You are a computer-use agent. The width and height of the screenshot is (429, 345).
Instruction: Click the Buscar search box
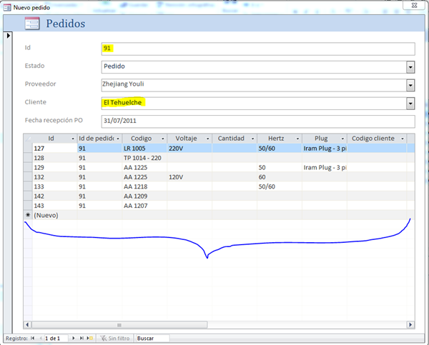[x=152, y=338]
